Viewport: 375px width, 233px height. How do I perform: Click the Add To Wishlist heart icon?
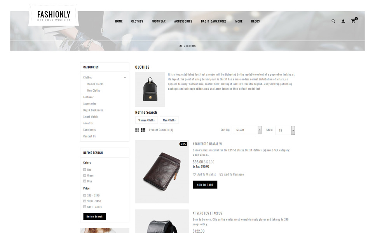194,174
